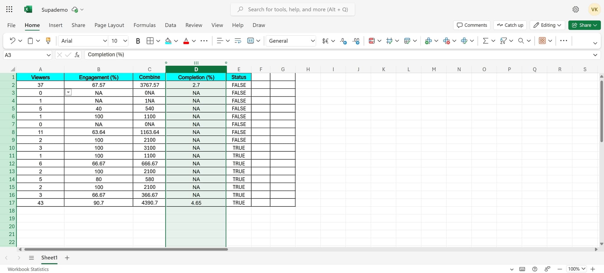Apply borders to the selection
Viewport: 604px width, 273px height.
[x=150, y=41]
